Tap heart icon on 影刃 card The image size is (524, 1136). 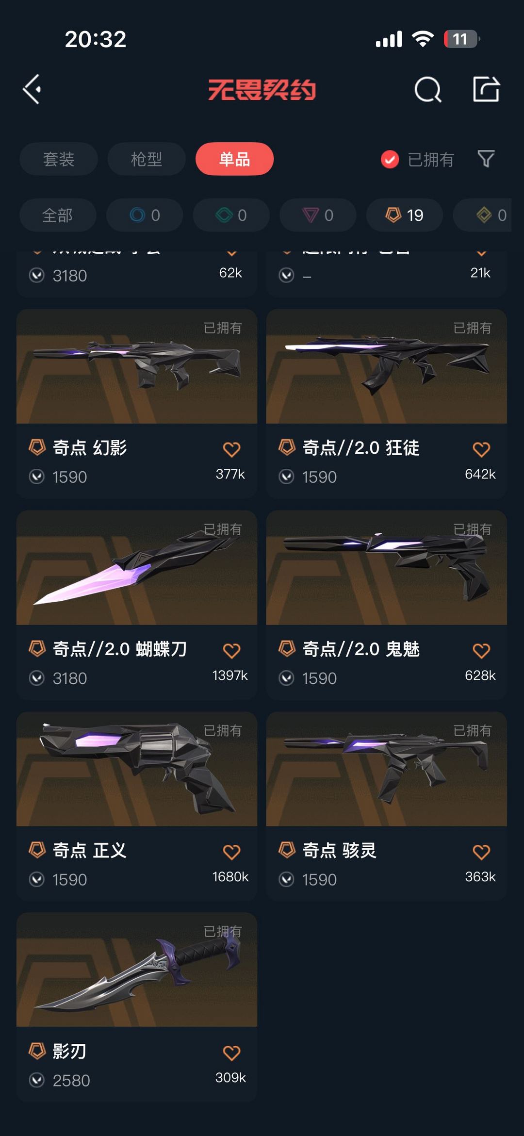231,1053
